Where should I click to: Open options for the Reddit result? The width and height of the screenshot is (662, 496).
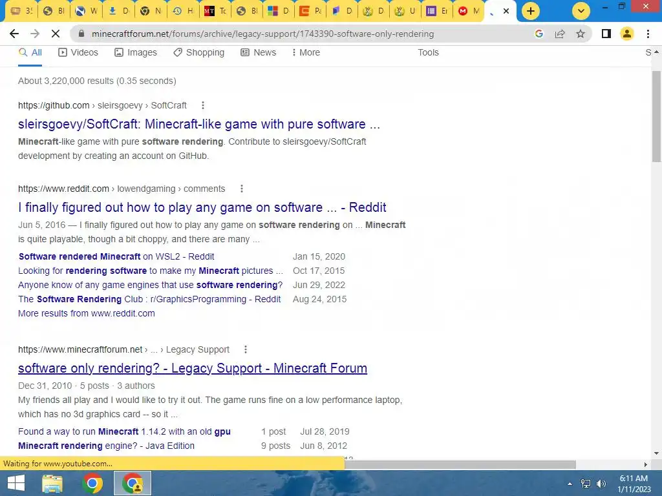(242, 189)
